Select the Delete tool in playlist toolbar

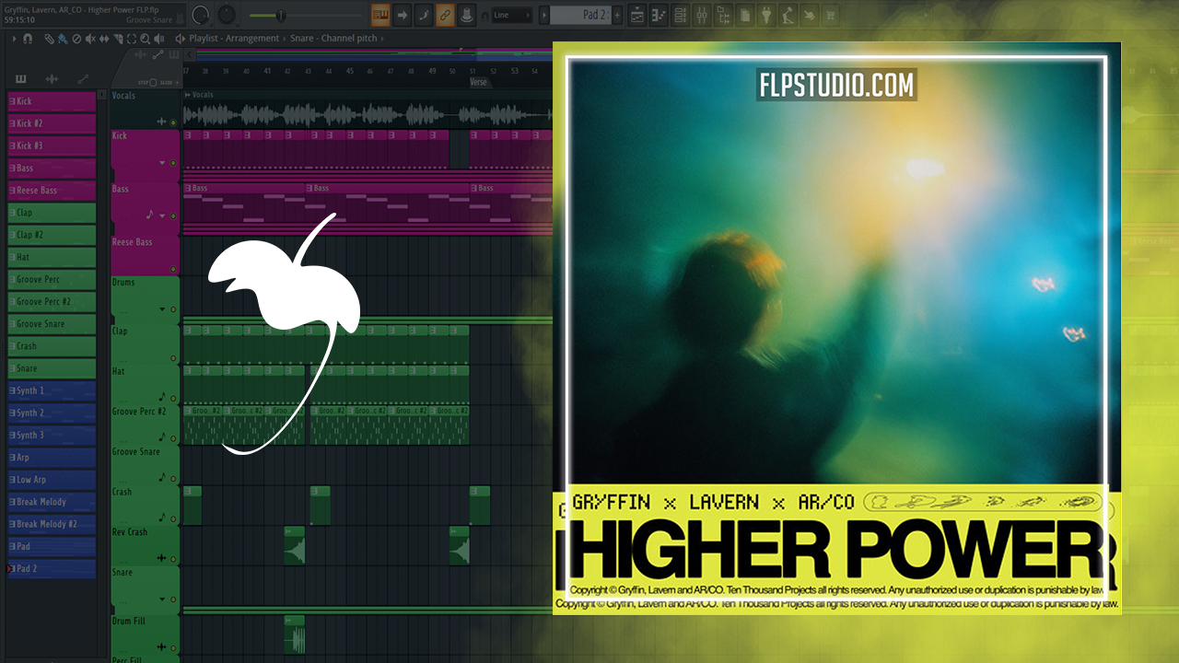pyautogui.click(x=76, y=39)
